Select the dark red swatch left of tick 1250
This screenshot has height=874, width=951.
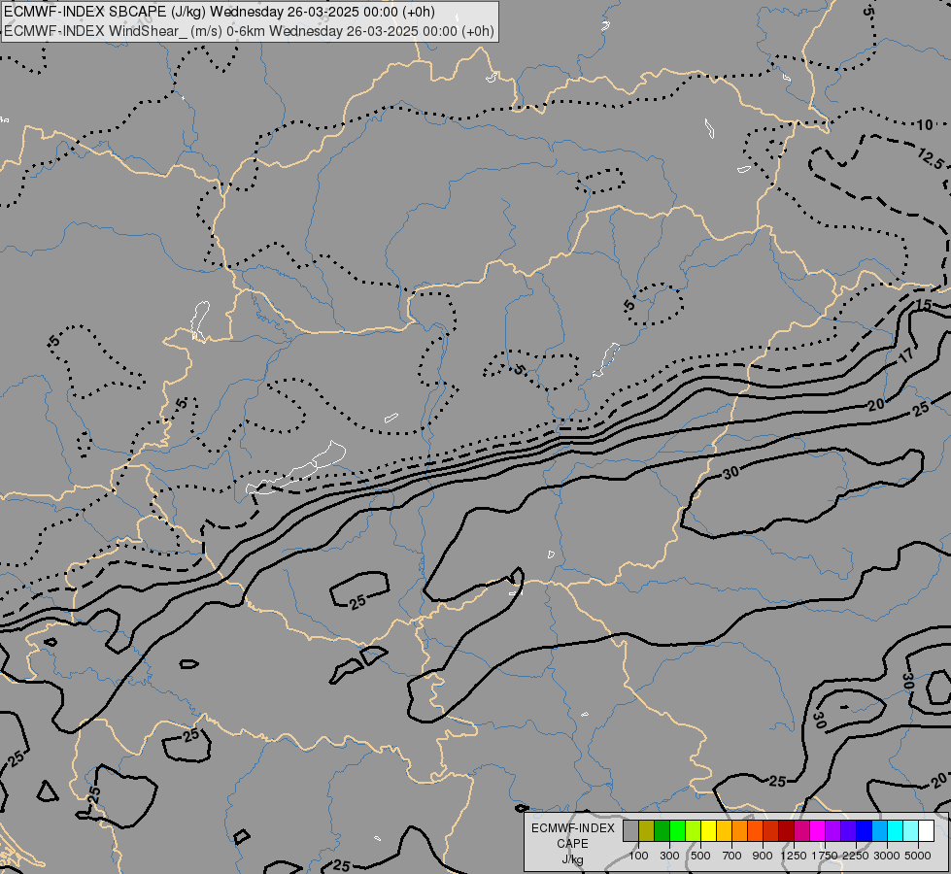(787, 830)
